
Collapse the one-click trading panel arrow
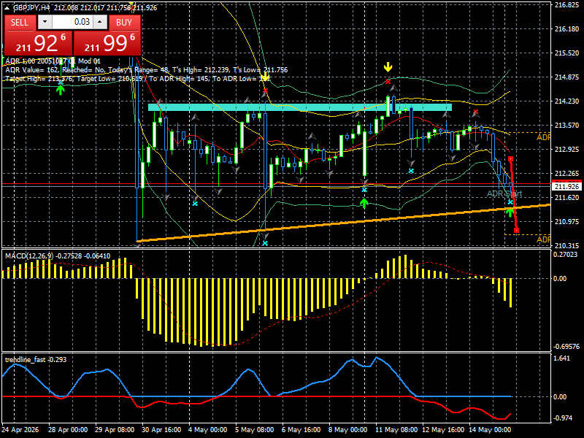coord(7,8)
